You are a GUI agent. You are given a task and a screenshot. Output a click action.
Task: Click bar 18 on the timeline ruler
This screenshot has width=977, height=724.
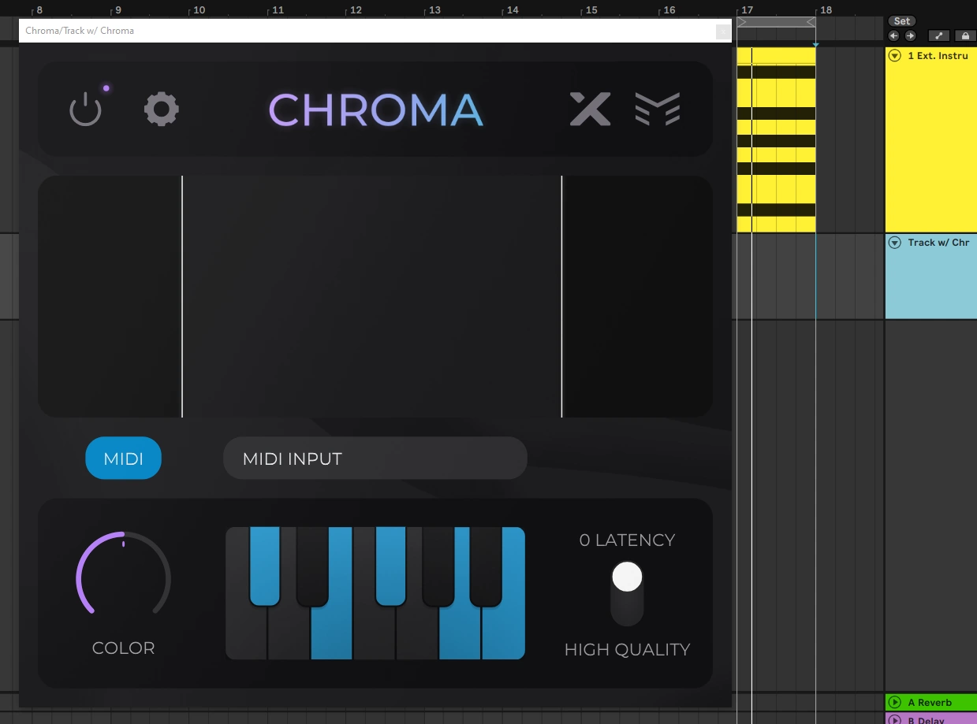tap(826, 10)
